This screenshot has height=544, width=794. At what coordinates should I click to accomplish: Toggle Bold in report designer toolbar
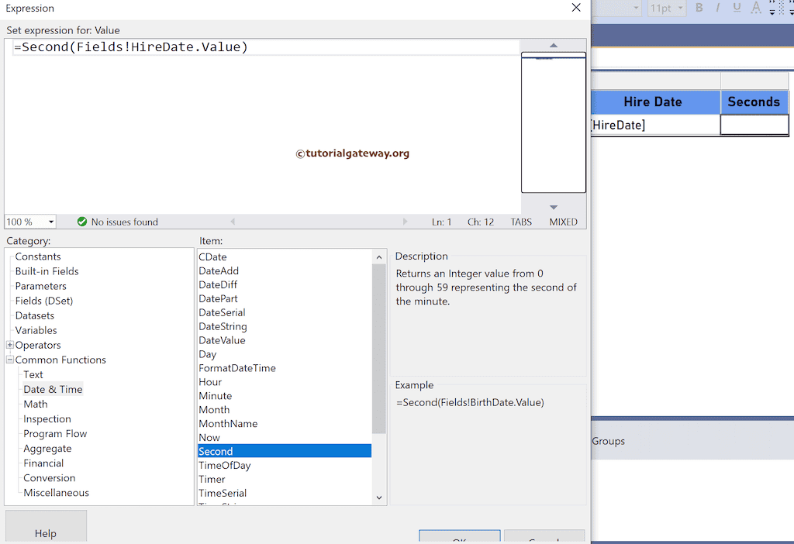click(x=699, y=8)
